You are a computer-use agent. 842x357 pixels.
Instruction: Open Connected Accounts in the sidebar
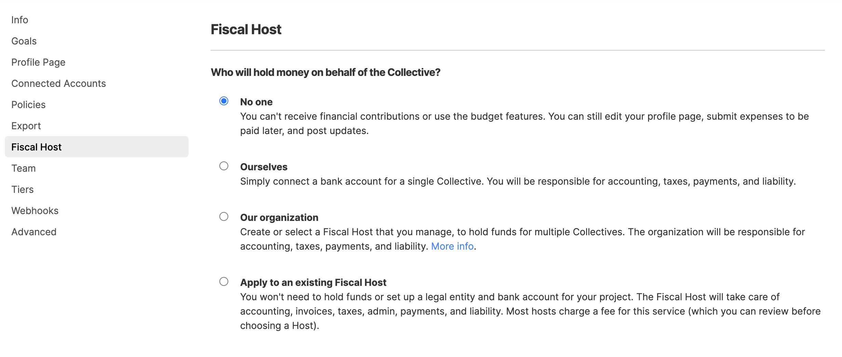tap(59, 83)
